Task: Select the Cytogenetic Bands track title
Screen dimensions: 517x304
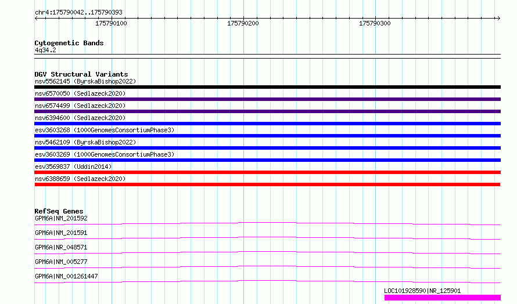Action: pos(69,43)
